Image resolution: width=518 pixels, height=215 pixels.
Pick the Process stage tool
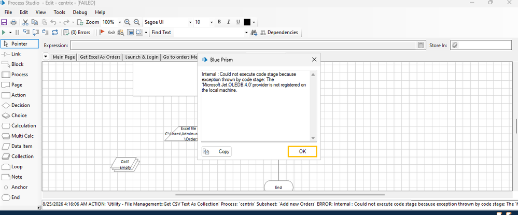pyautogui.click(x=20, y=74)
